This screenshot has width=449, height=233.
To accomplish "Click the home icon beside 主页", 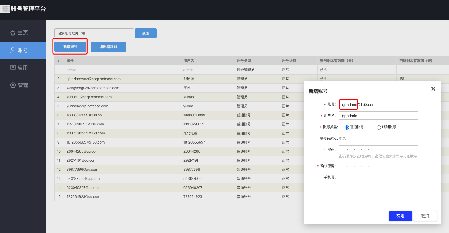I will point(13,33).
